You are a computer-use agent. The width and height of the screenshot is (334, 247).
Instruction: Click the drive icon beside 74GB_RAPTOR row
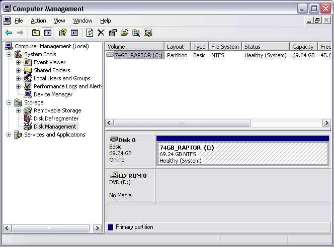coord(110,55)
